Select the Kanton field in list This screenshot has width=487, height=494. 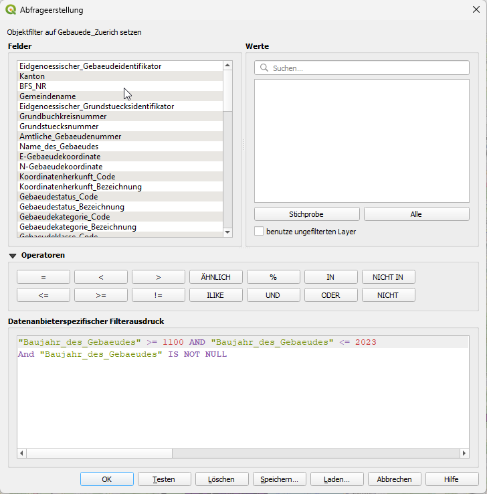coord(32,76)
